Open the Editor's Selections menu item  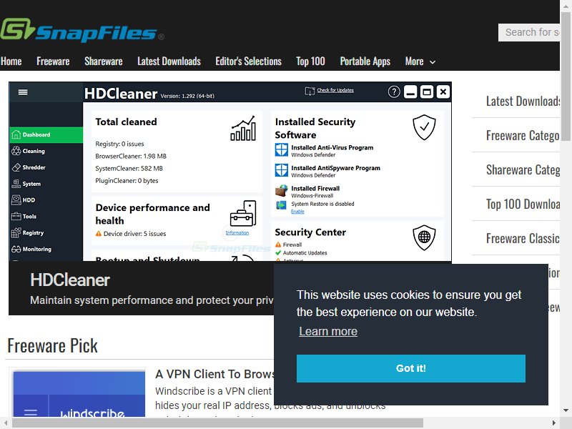(248, 61)
